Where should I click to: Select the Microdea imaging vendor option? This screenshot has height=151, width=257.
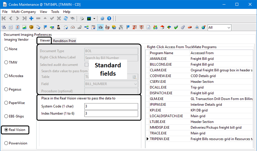6,76
